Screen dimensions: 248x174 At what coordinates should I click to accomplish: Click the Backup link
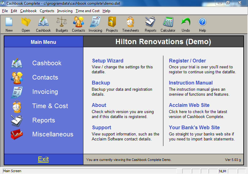coord(101,83)
